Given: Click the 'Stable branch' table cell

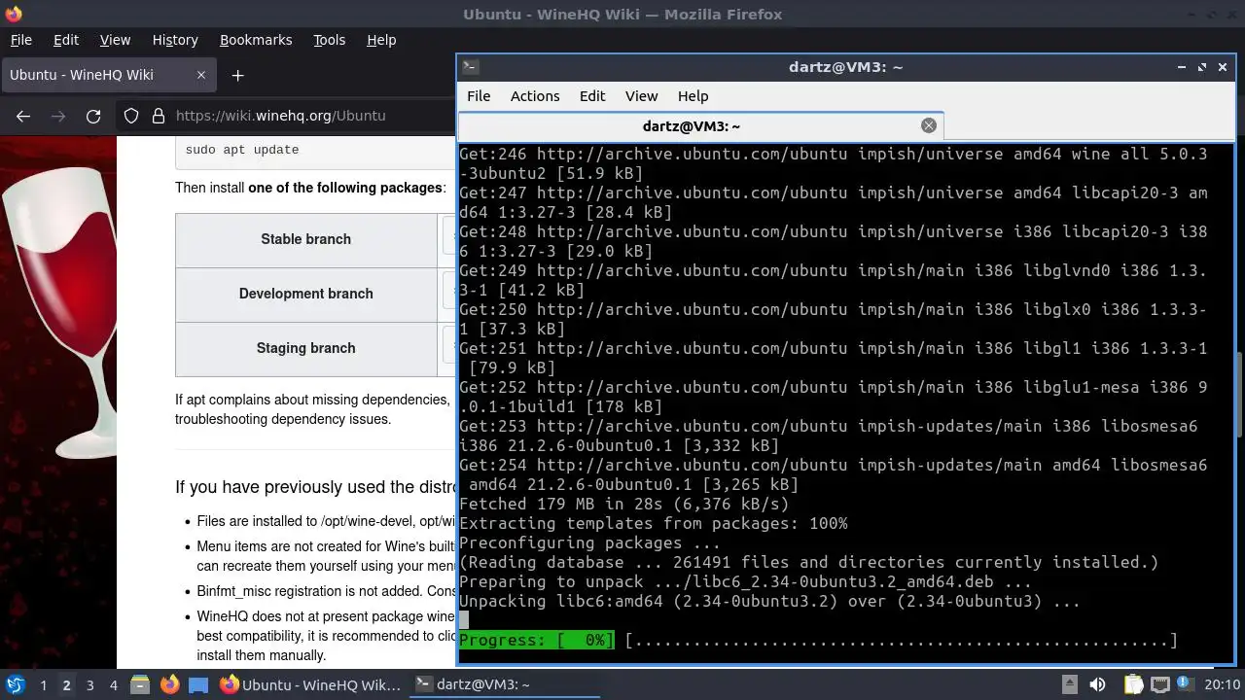Looking at the screenshot, I should (305, 239).
